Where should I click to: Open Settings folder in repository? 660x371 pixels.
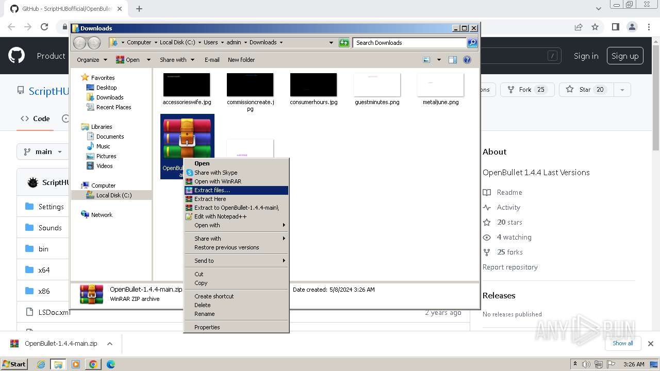(51, 207)
